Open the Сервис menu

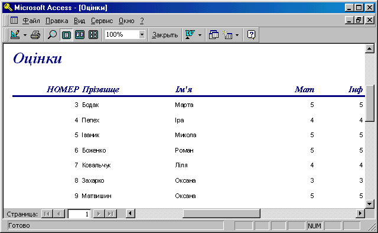click(102, 21)
